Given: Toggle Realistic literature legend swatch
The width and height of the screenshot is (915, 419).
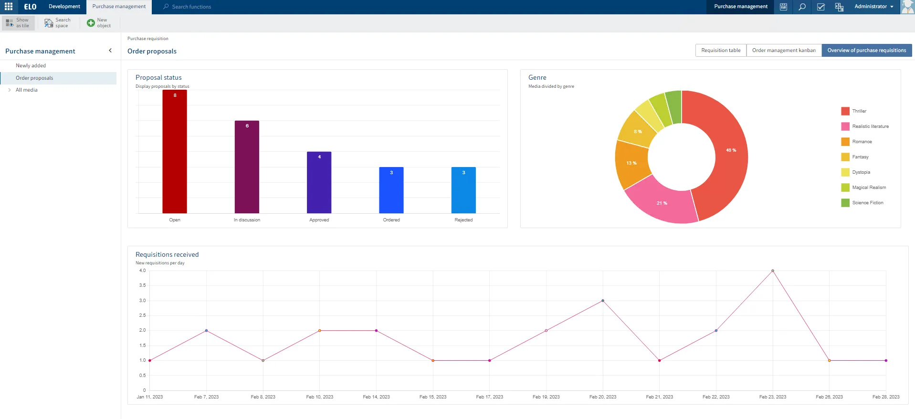Looking at the screenshot, I should pos(845,126).
